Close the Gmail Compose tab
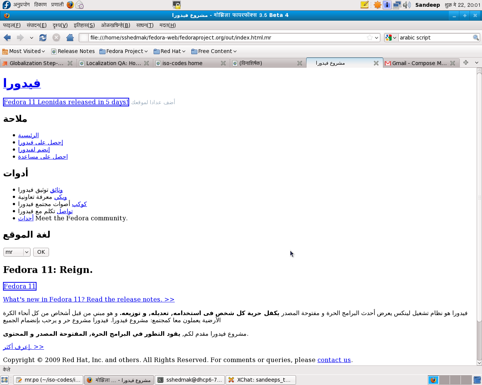Image resolution: width=482 pixels, height=385 pixels. point(453,63)
